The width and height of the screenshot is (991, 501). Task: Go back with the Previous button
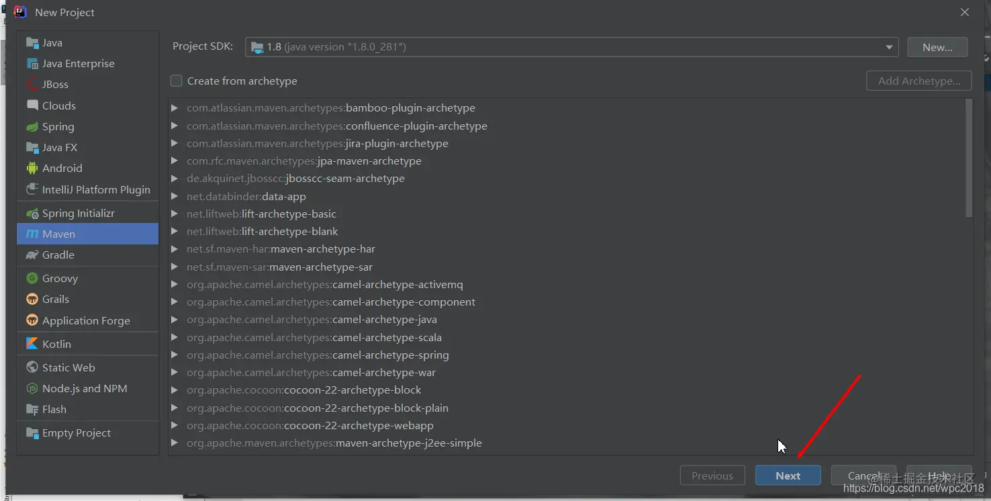(x=712, y=475)
